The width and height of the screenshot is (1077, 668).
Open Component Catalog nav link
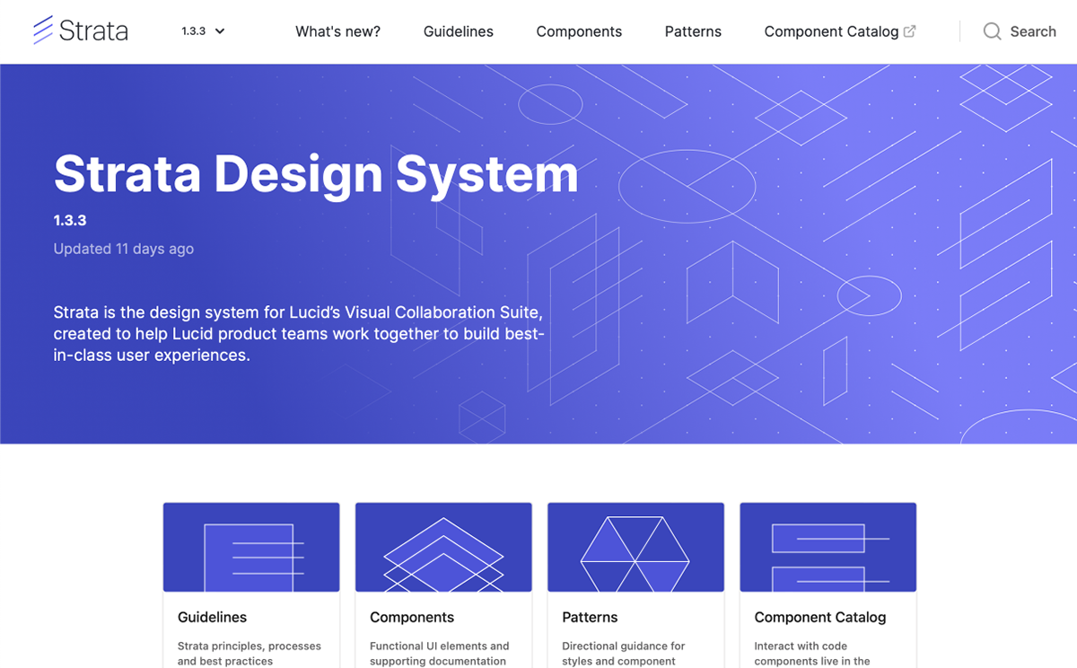pyautogui.click(x=831, y=31)
